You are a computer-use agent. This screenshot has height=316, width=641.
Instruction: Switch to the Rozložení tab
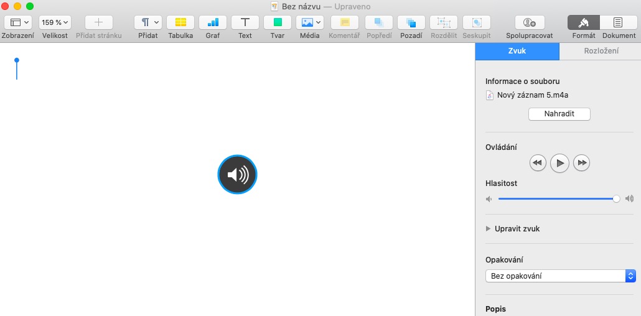click(x=601, y=51)
